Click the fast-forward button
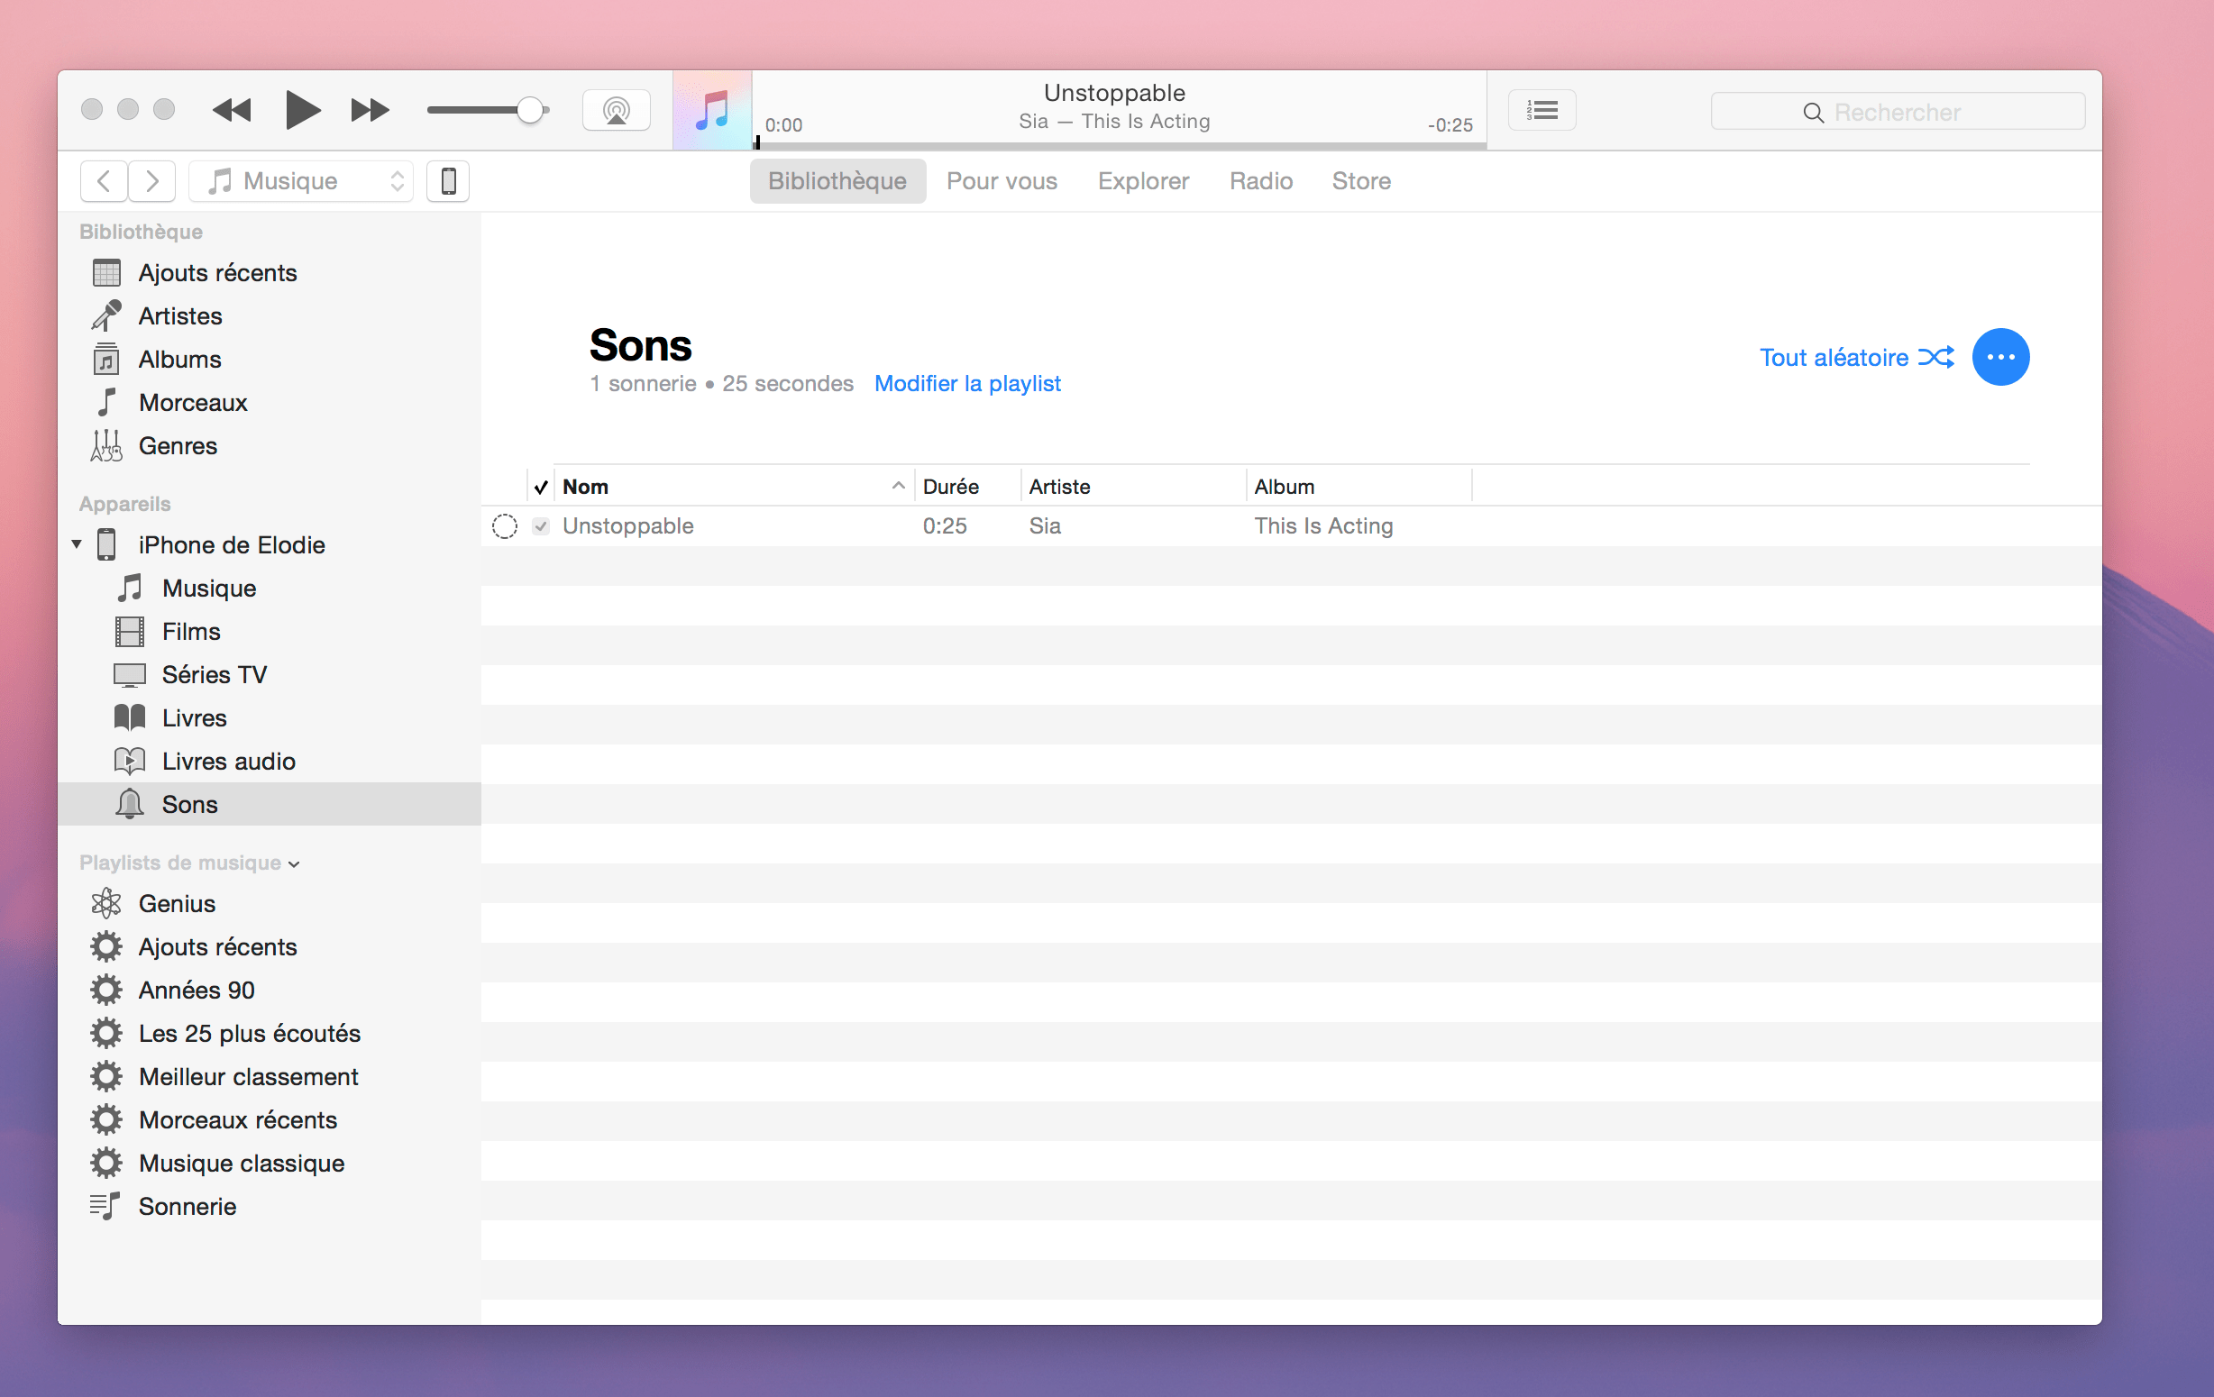The height and width of the screenshot is (1397, 2214). click(x=369, y=109)
